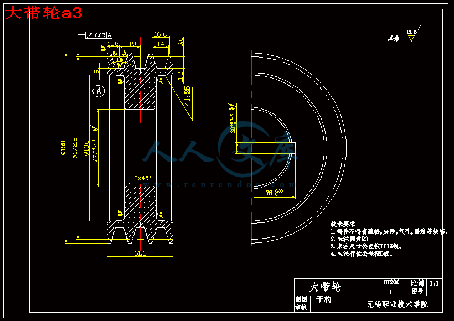The height and width of the screenshot is (321, 454).
Task: Click the quantity '1' below HT200
Action: [391, 292]
